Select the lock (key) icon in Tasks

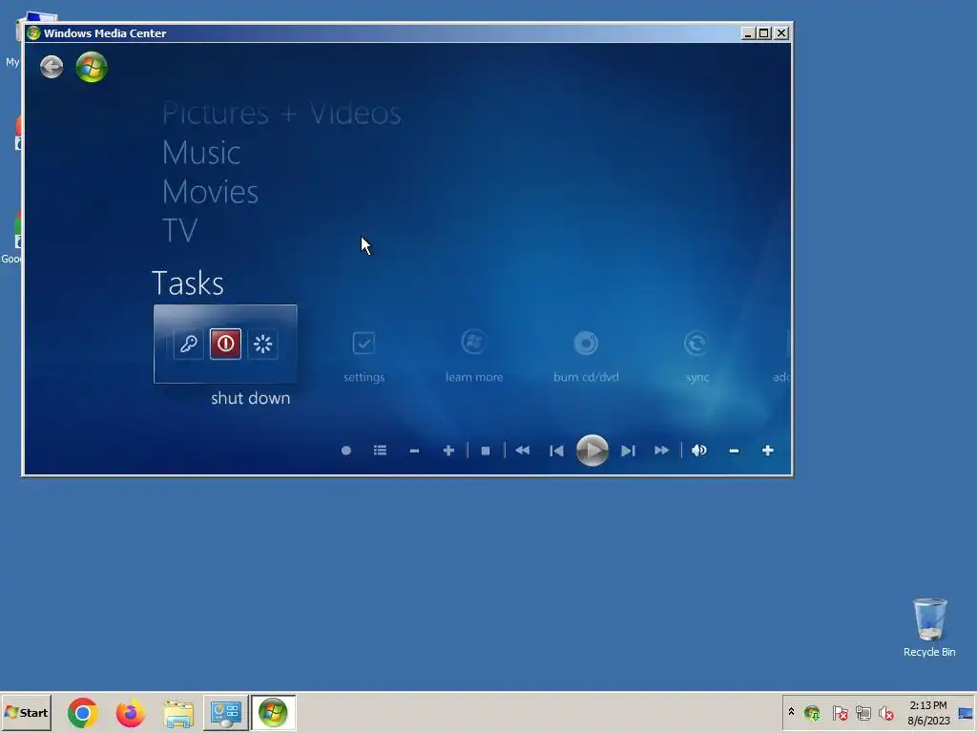pyautogui.click(x=189, y=344)
